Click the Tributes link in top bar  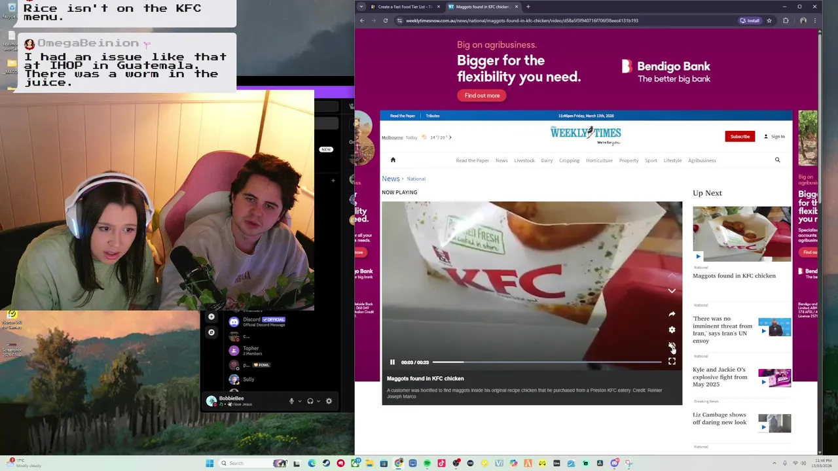coord(433,116)
